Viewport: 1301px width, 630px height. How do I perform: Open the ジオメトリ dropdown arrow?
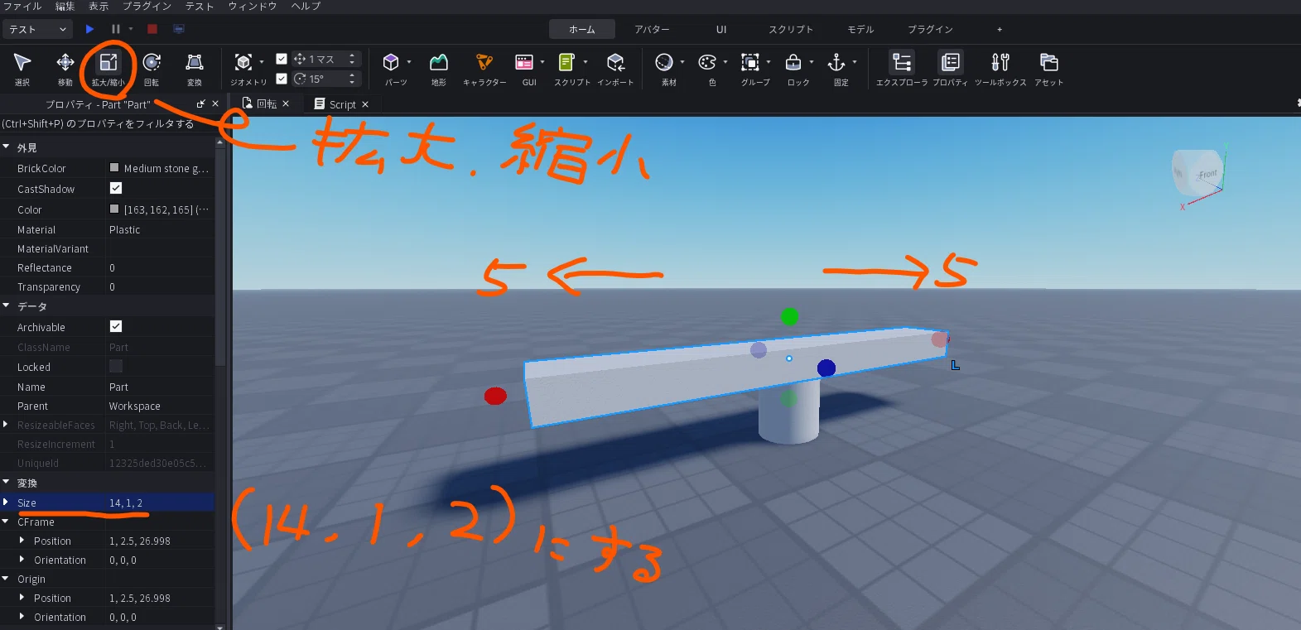(262, 62)
